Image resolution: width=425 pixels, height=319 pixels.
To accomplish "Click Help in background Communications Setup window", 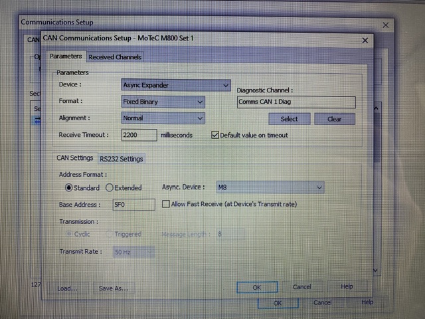I will click(x=367, y=302).
